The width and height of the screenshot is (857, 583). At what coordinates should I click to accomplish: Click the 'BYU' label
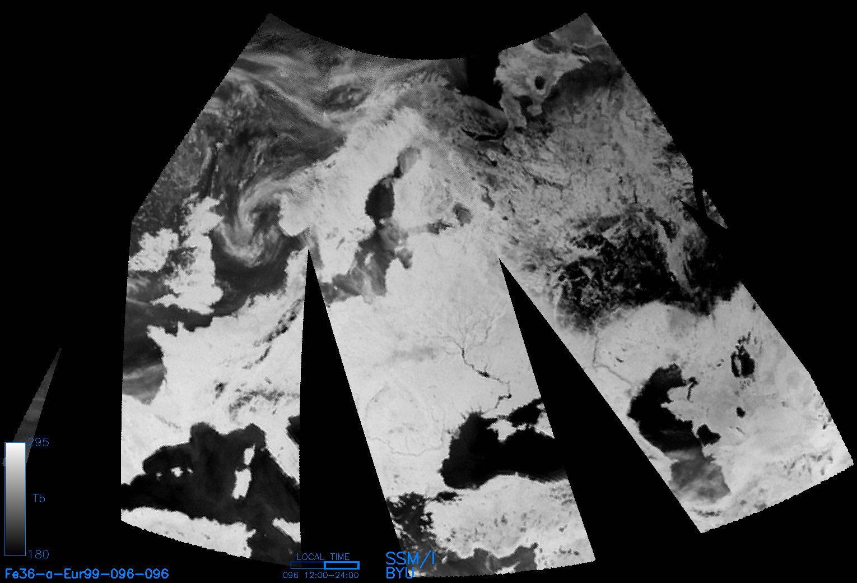point(400,572)
